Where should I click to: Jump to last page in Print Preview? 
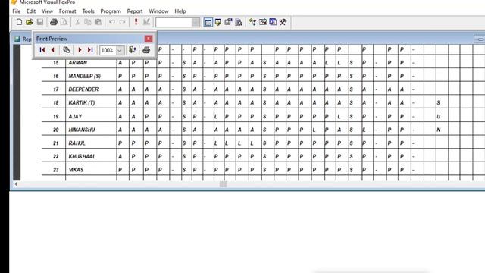tap(90, 50)
